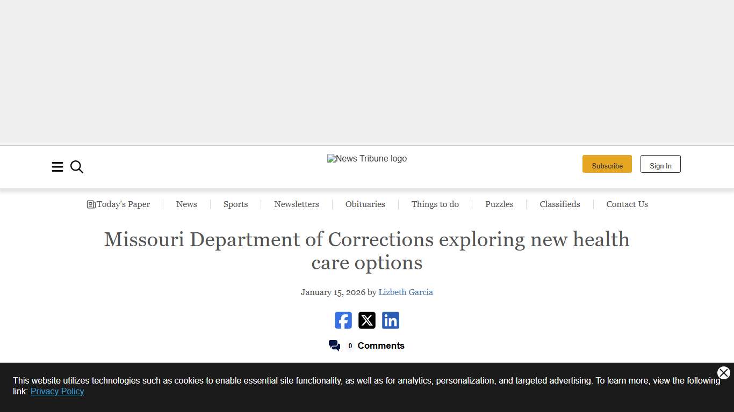Screen dimensions: 734x412
Task: Select Sign In
Action: 660,164
